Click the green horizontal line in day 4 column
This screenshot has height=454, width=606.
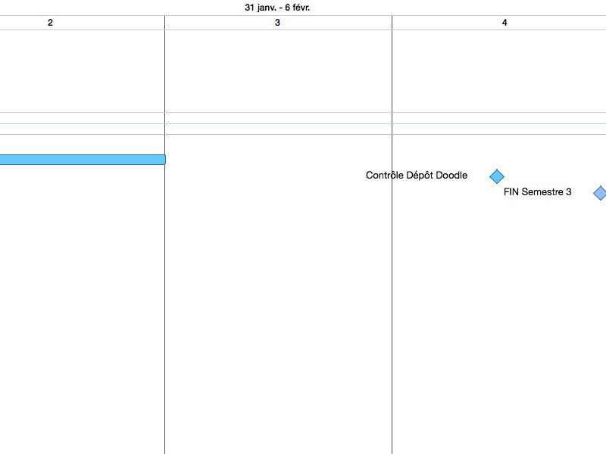[x=504, y=124]
